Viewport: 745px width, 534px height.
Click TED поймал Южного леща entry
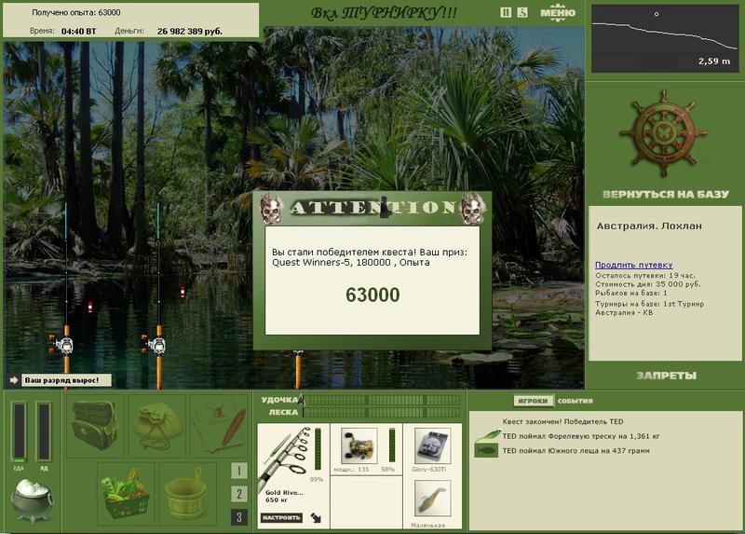click(576, 451)
